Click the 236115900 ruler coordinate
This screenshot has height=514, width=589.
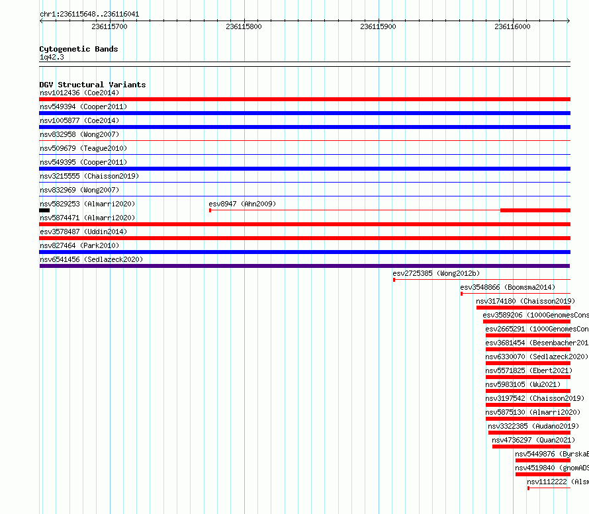378,26
